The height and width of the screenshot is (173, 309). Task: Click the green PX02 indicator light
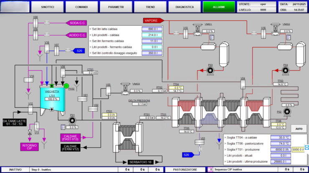point(66,86)
